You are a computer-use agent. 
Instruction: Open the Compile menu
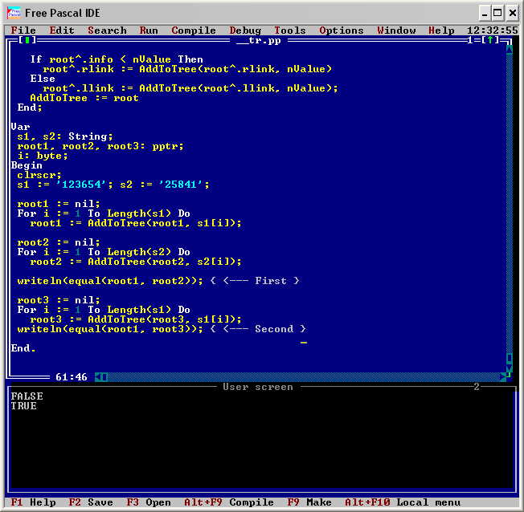[193, 30]
